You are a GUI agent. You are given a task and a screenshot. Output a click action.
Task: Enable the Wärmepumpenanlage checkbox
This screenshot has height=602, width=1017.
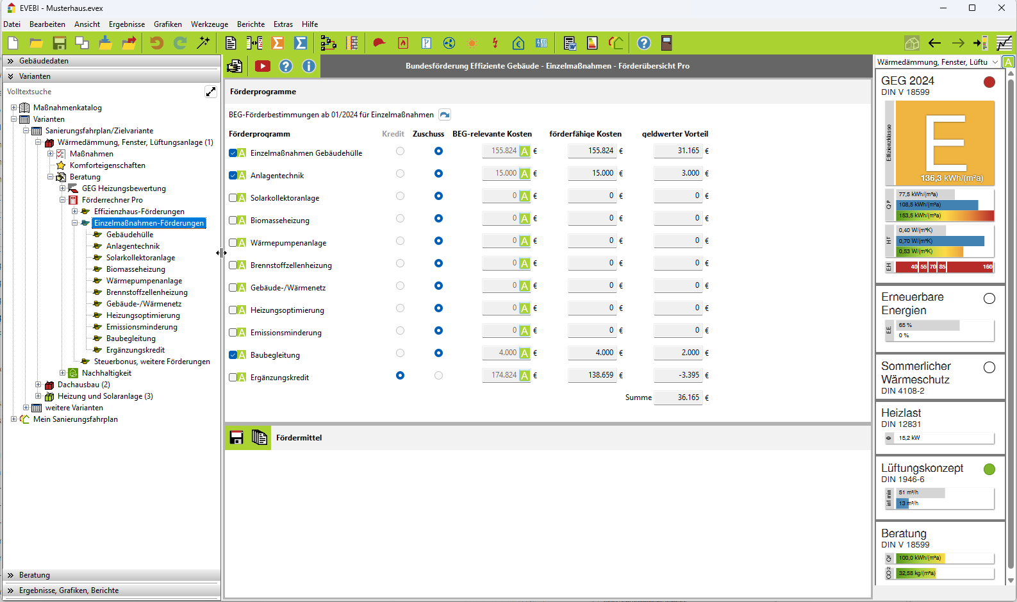click(233, 243)
